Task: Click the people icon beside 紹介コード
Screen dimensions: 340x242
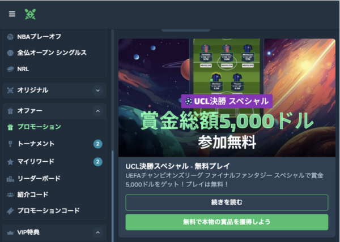Action: 10,195
